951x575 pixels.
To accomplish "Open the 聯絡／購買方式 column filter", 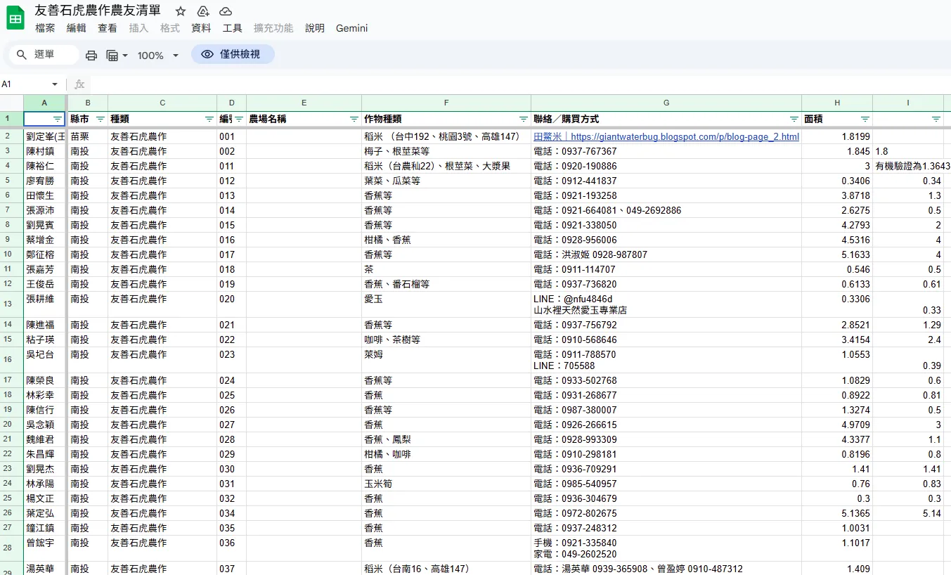I will pyautogui.click(x=794, y=119).
